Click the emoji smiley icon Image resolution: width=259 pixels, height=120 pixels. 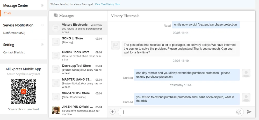[239, 112]
